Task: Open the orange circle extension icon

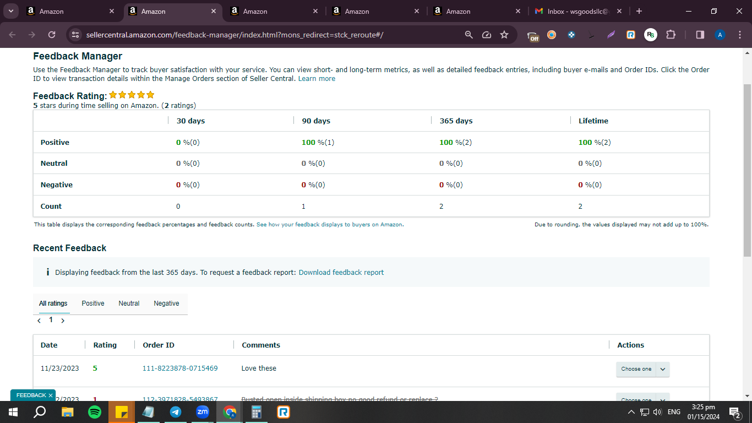Action: tap(552, 35)
